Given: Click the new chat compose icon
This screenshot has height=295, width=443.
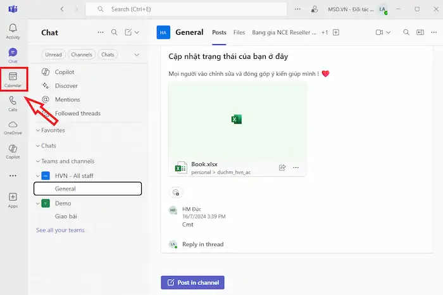Looking at the screenshot, I should tap(128, 32).
